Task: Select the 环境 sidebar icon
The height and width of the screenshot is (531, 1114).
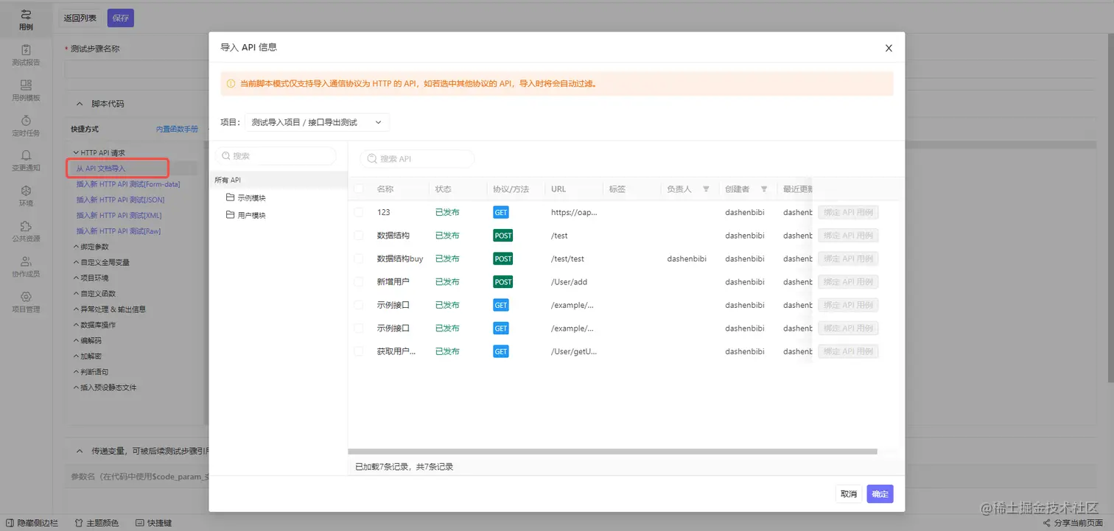Action: 26,196
